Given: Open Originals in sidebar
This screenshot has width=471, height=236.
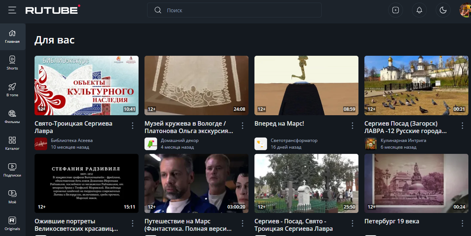Looking at the screenshot, I should [12, 224].
